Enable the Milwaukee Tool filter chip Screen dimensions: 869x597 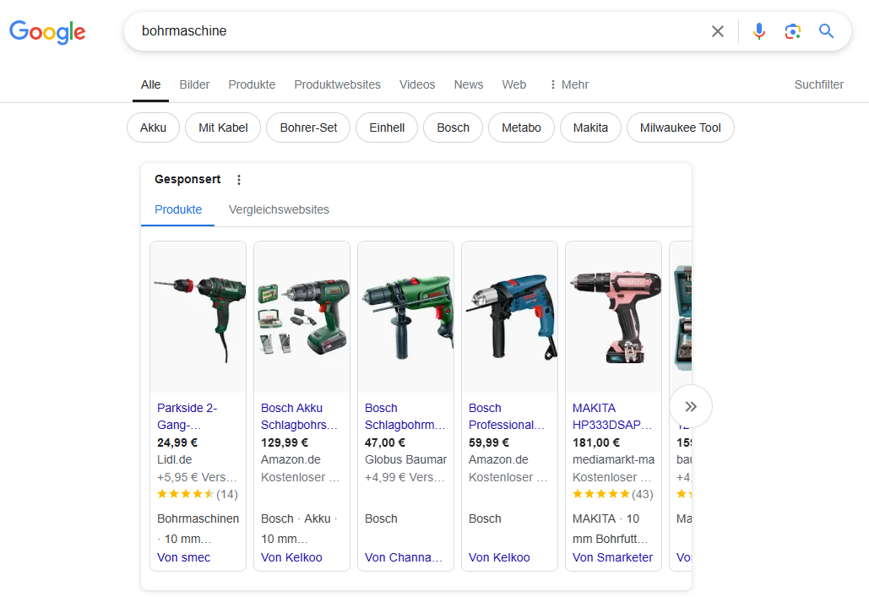tap(680, 128)
